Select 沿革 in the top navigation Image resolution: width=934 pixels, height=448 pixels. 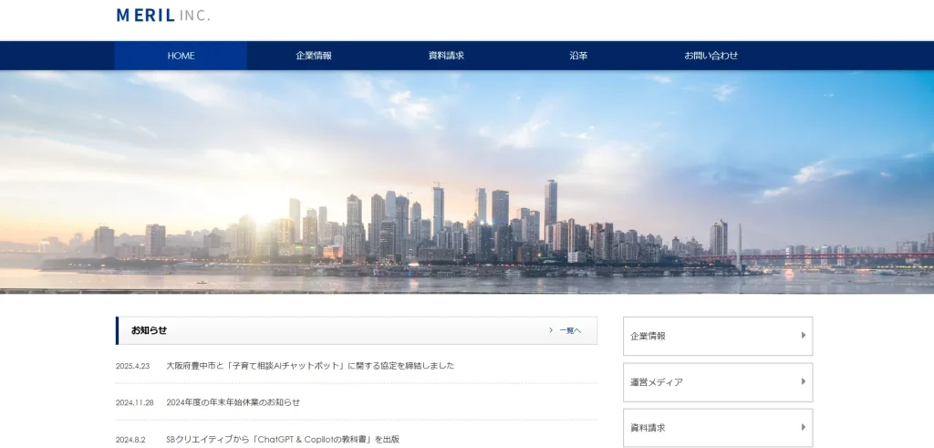tap(577, 56)
